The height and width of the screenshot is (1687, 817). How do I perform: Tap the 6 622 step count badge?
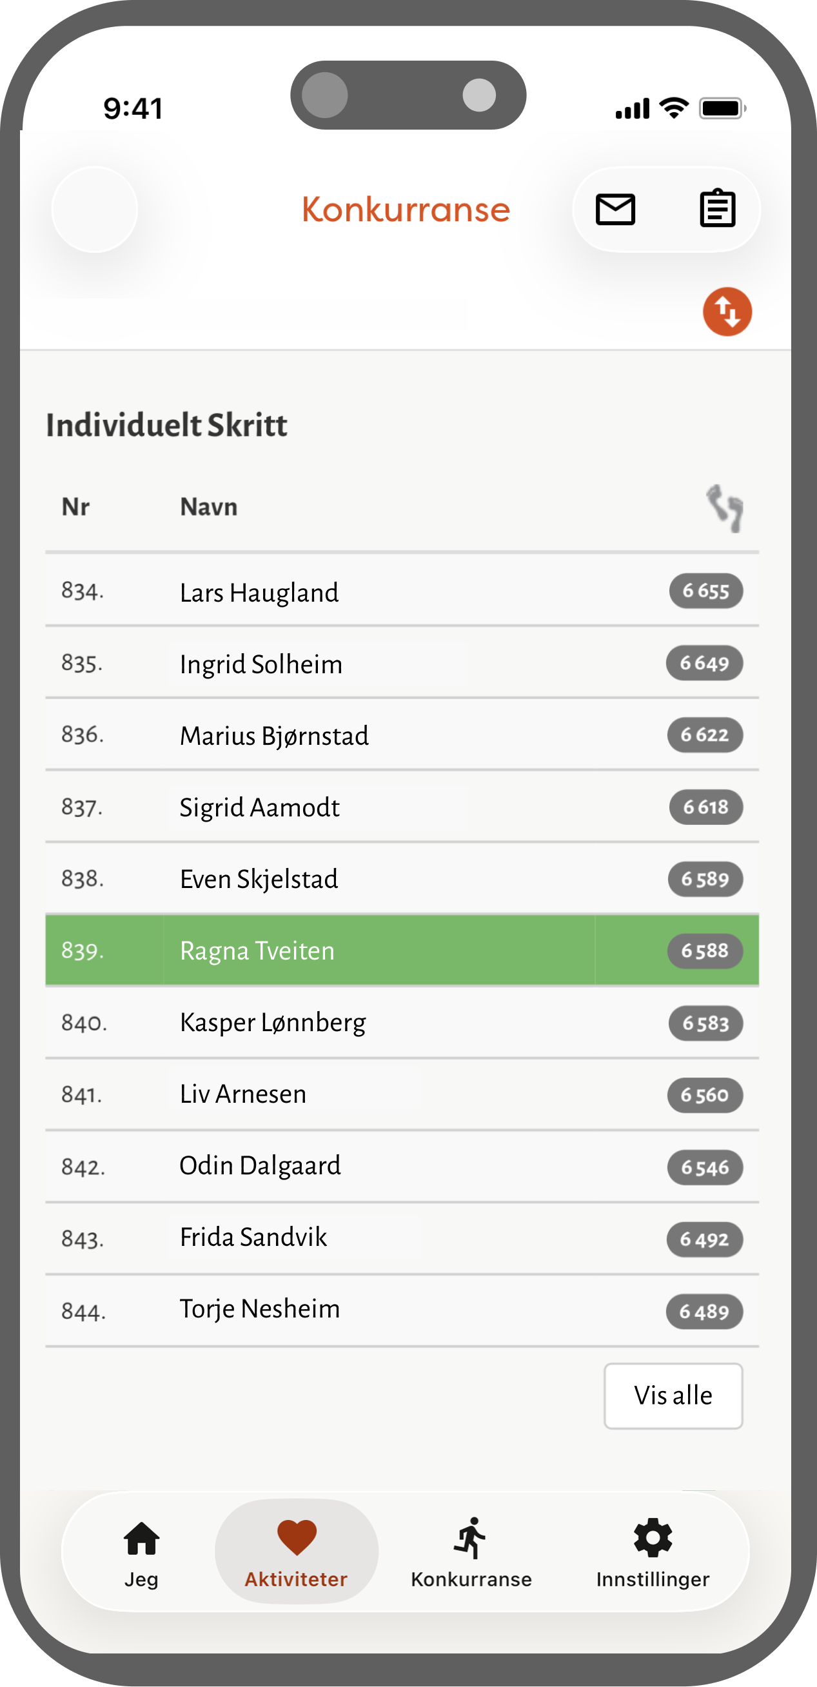click(704, 735)
